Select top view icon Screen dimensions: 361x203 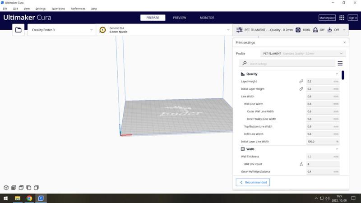coord(21,188)
